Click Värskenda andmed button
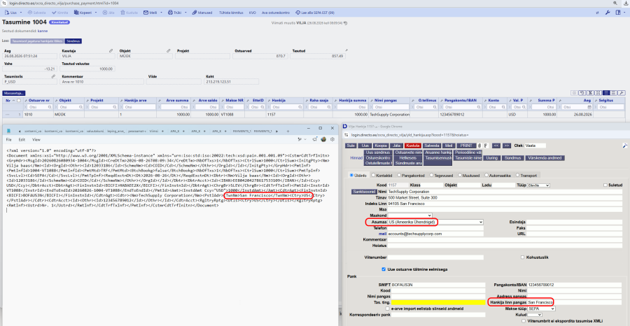Image resolution: width=630 pixels, height=326 pixels. click(544, 158)
